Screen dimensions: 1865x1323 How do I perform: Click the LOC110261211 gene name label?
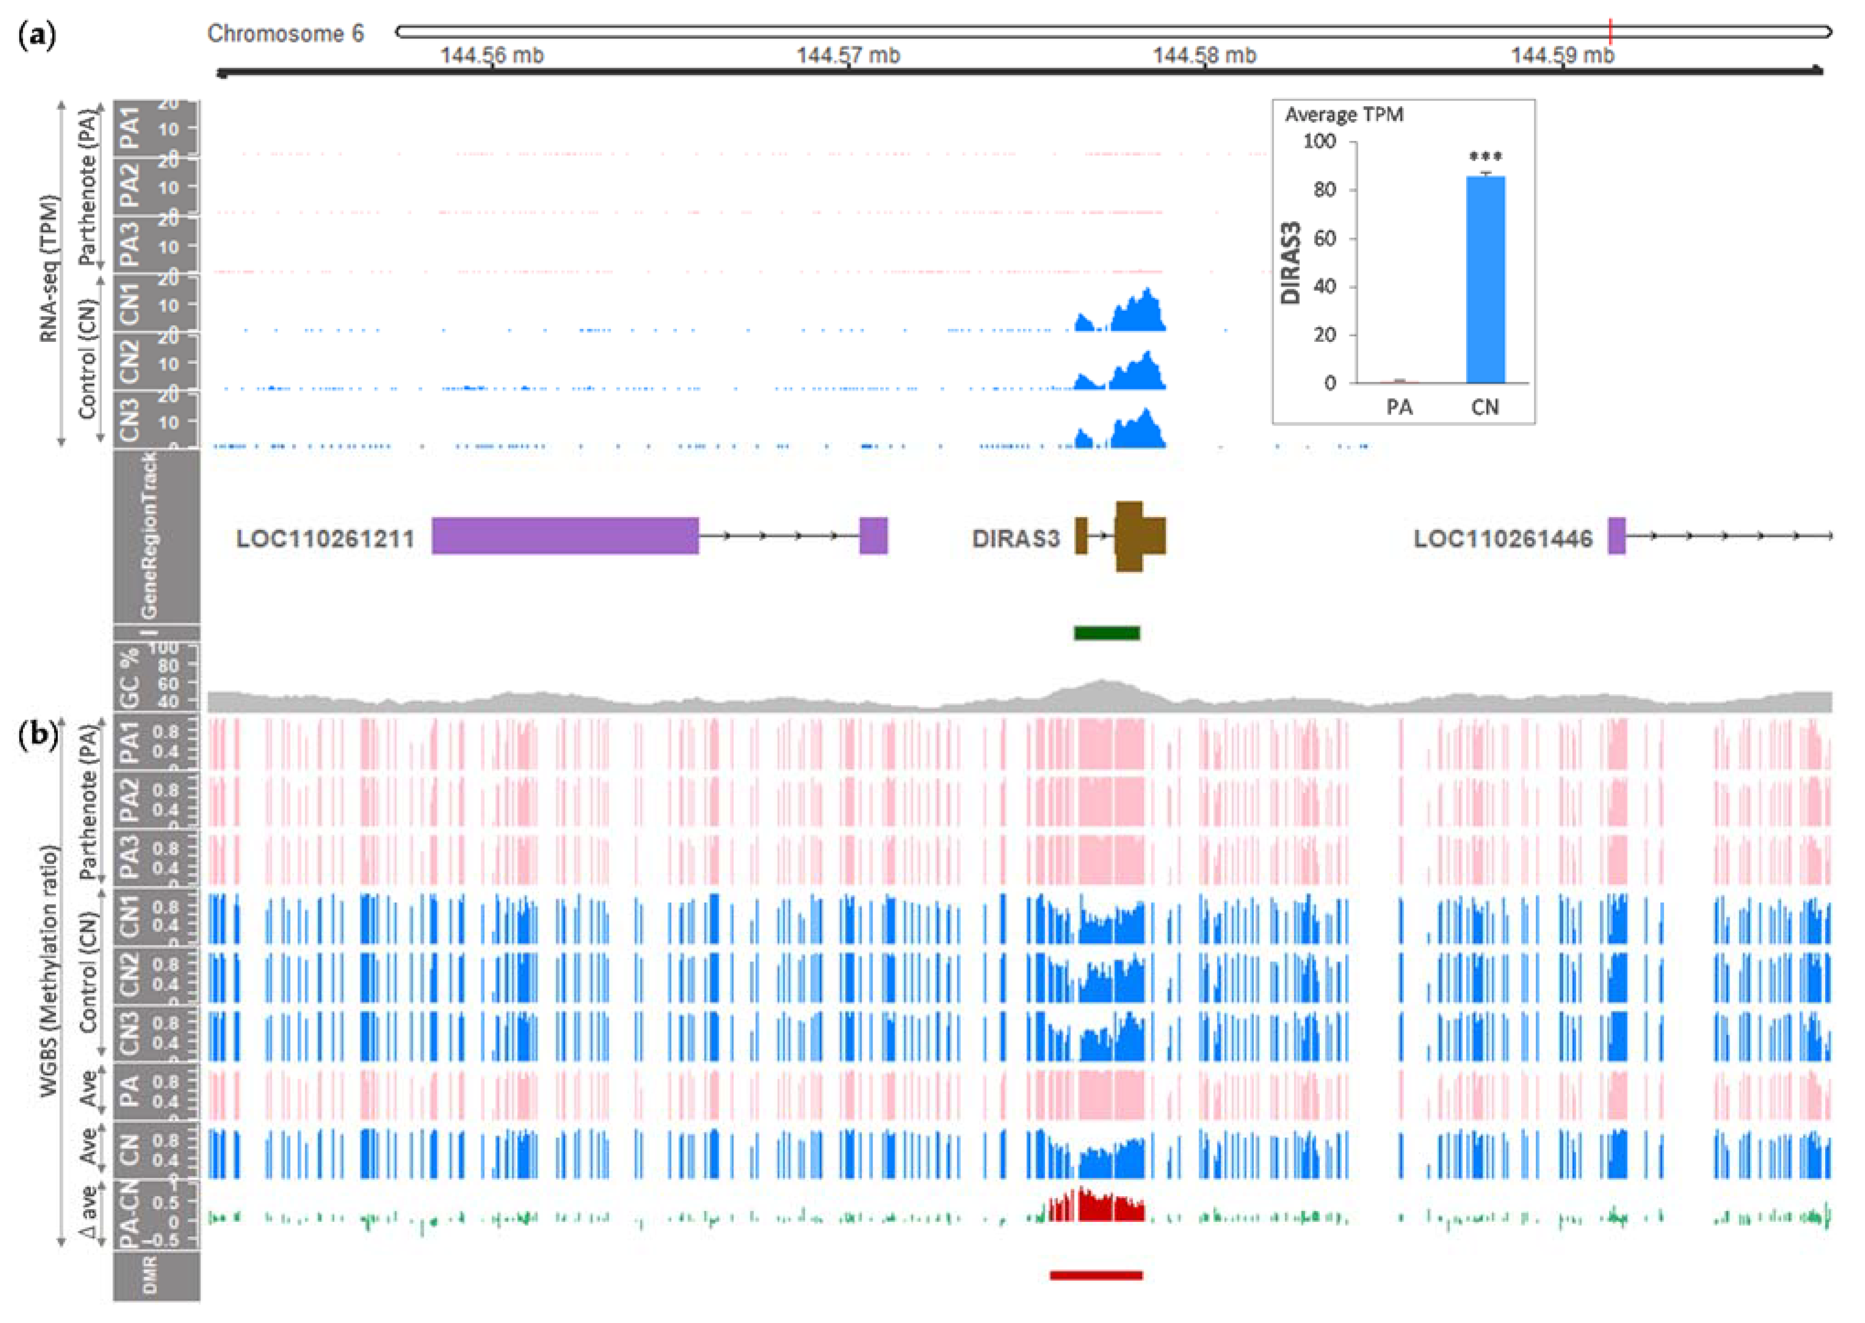click(x=325, y=539)
